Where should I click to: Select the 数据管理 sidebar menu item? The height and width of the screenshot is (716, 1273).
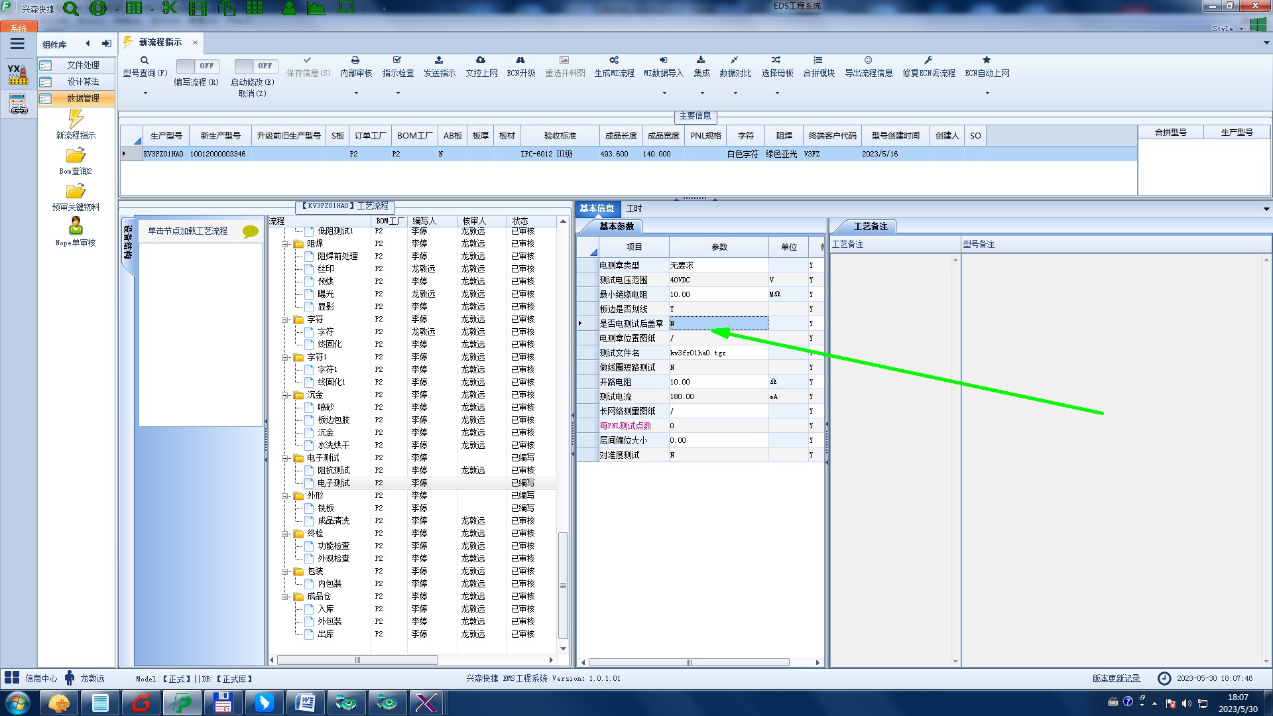(82, 98)
